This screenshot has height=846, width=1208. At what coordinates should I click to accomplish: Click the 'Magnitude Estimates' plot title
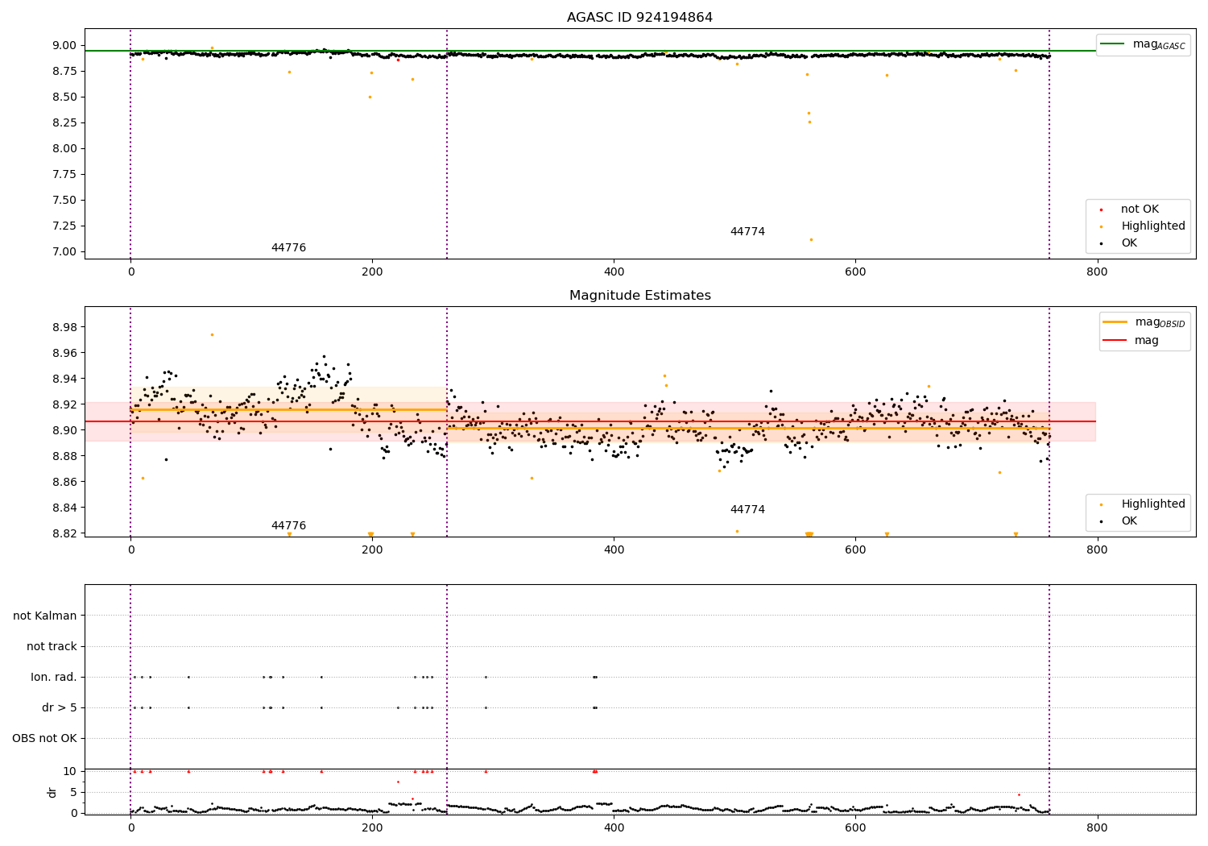point(639,296)
